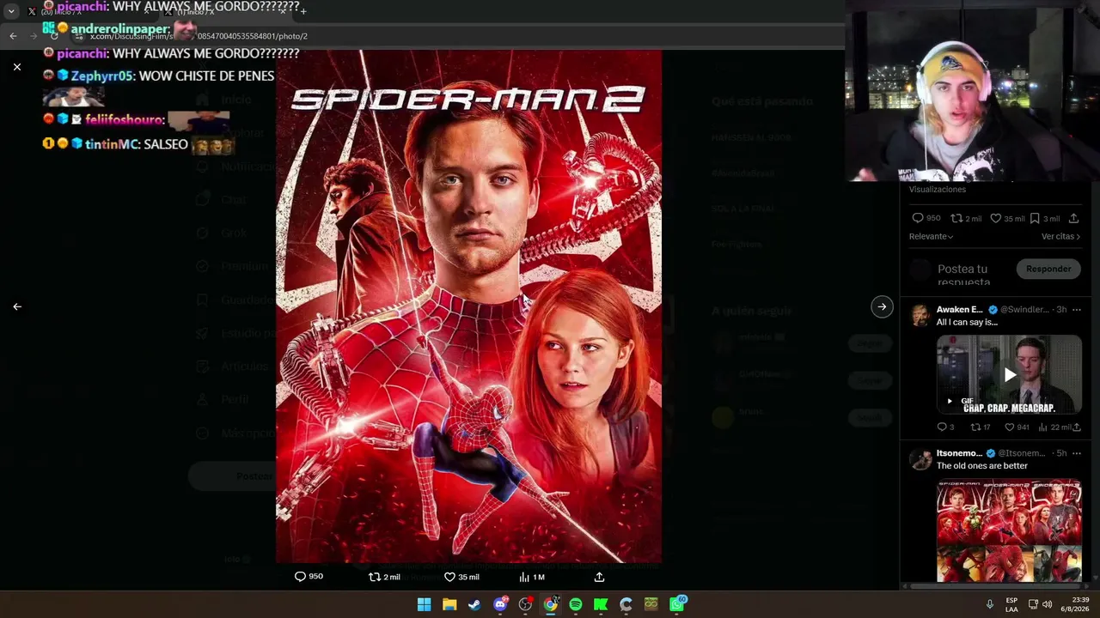Click the reply count 950 in the side panel
Screen dimensions: 1100x618
[x=926, y=218]
